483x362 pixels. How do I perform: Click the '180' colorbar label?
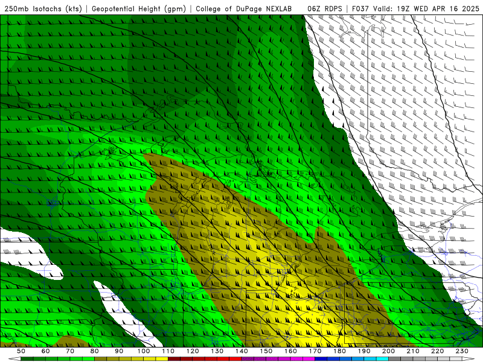pyautogui.click(x=339, y=351)
